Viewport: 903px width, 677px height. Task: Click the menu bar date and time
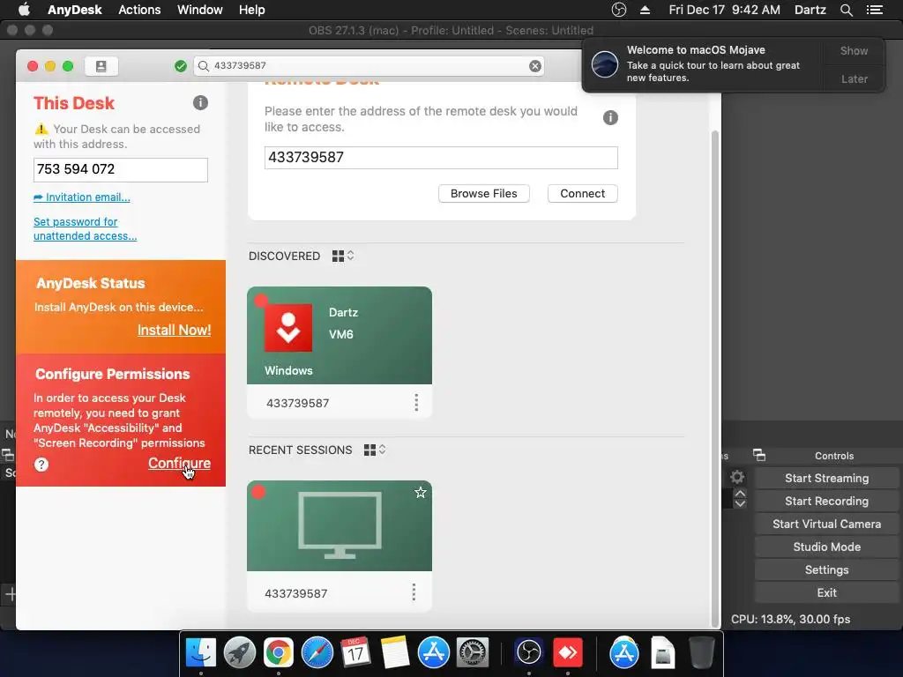coord(725,10)
